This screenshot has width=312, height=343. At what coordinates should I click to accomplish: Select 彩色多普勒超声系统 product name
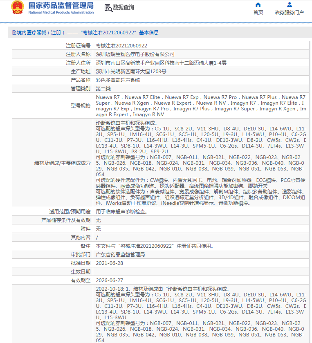[x=118, y=80]
